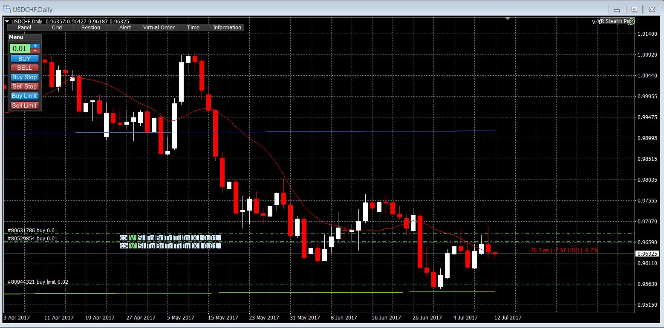The width and height of the screenshot is (664, 328).
Task: Select the '#80944321 buy limit 0.02' order label
Action: [38, 282]
